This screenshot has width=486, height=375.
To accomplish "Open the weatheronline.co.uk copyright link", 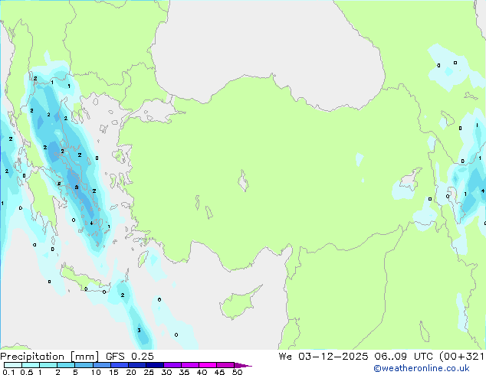I will click(x=421, y=368).
